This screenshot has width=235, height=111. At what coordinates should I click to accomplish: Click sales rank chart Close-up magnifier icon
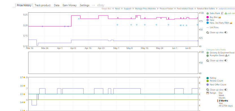tap(208, 61)
